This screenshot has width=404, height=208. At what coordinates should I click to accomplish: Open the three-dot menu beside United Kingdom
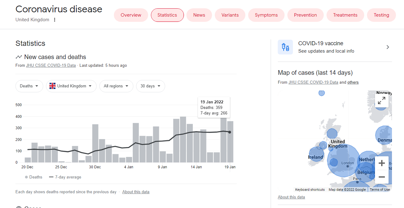click(55, 20)
